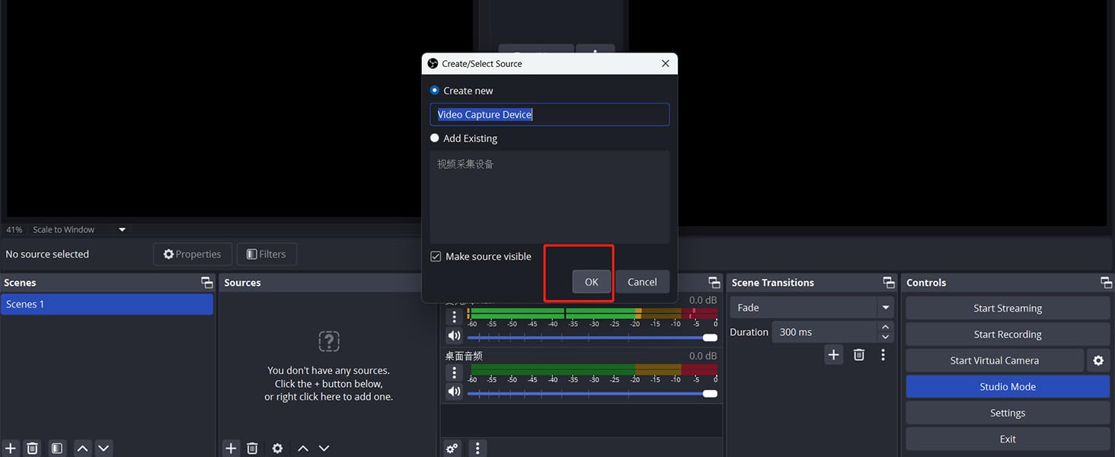Uncheck Make source visible checkbox
The width and height of the screenshot is (1115, 457).
[436, 257]
